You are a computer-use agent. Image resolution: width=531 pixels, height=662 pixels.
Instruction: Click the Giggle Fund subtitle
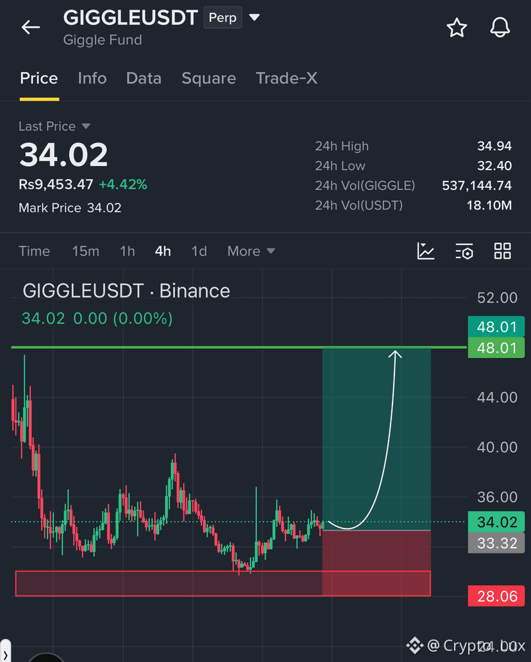[103, 40]
